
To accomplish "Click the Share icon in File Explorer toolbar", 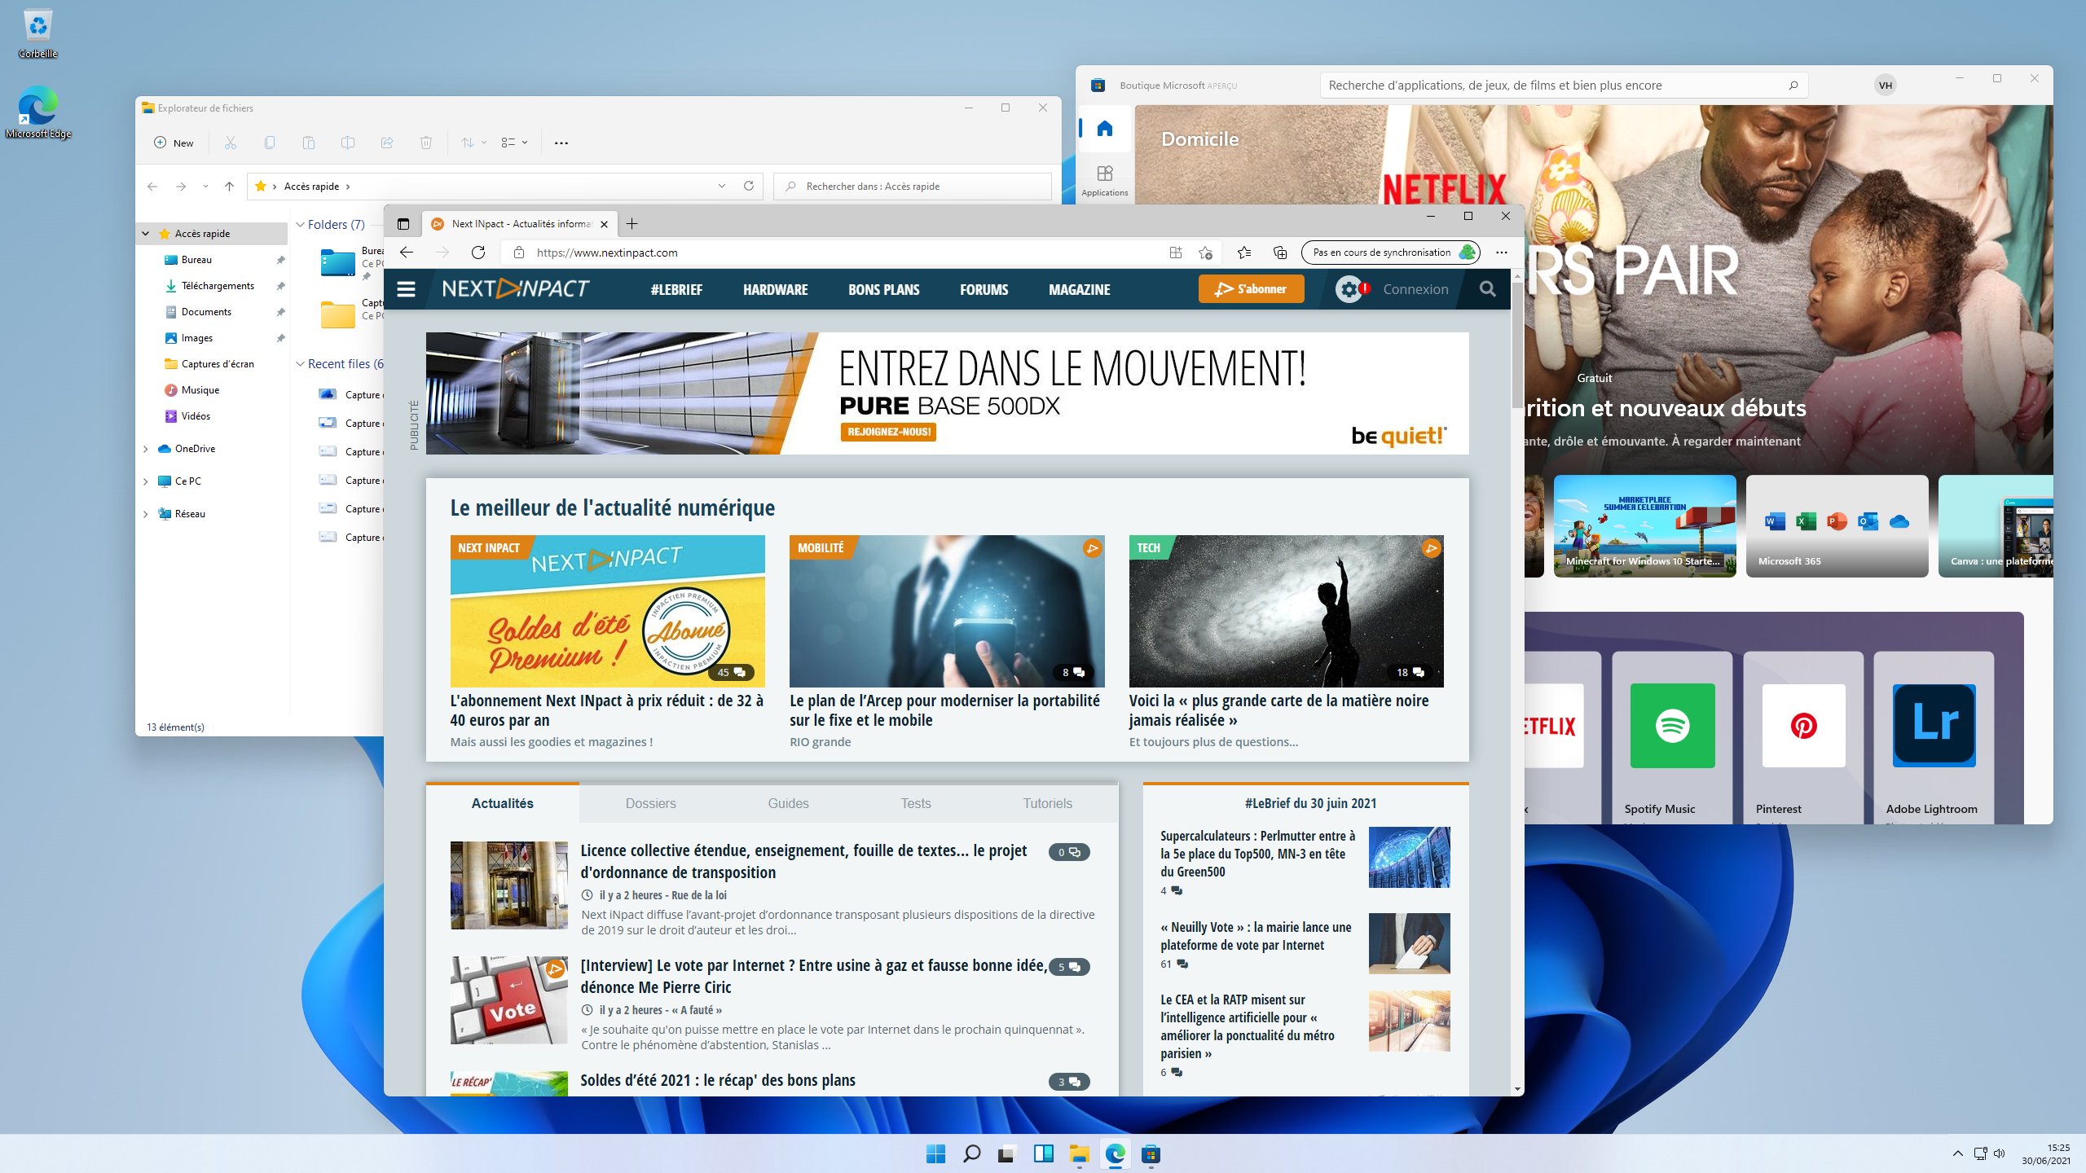I will 387,143.
